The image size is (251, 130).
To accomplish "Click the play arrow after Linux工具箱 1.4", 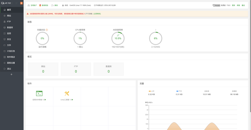I will pyautogui.click(x=72, y=100).
